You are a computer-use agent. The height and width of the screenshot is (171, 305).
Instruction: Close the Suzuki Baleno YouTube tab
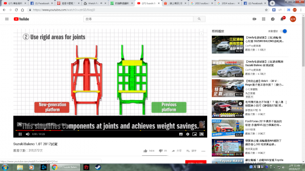tap(159, 3)
